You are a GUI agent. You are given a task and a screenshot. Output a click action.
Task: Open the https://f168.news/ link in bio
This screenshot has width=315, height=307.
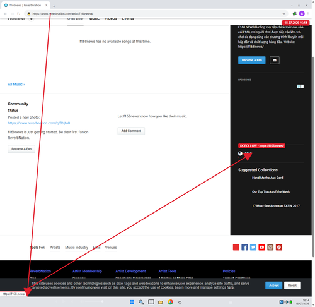coord(251,47)
